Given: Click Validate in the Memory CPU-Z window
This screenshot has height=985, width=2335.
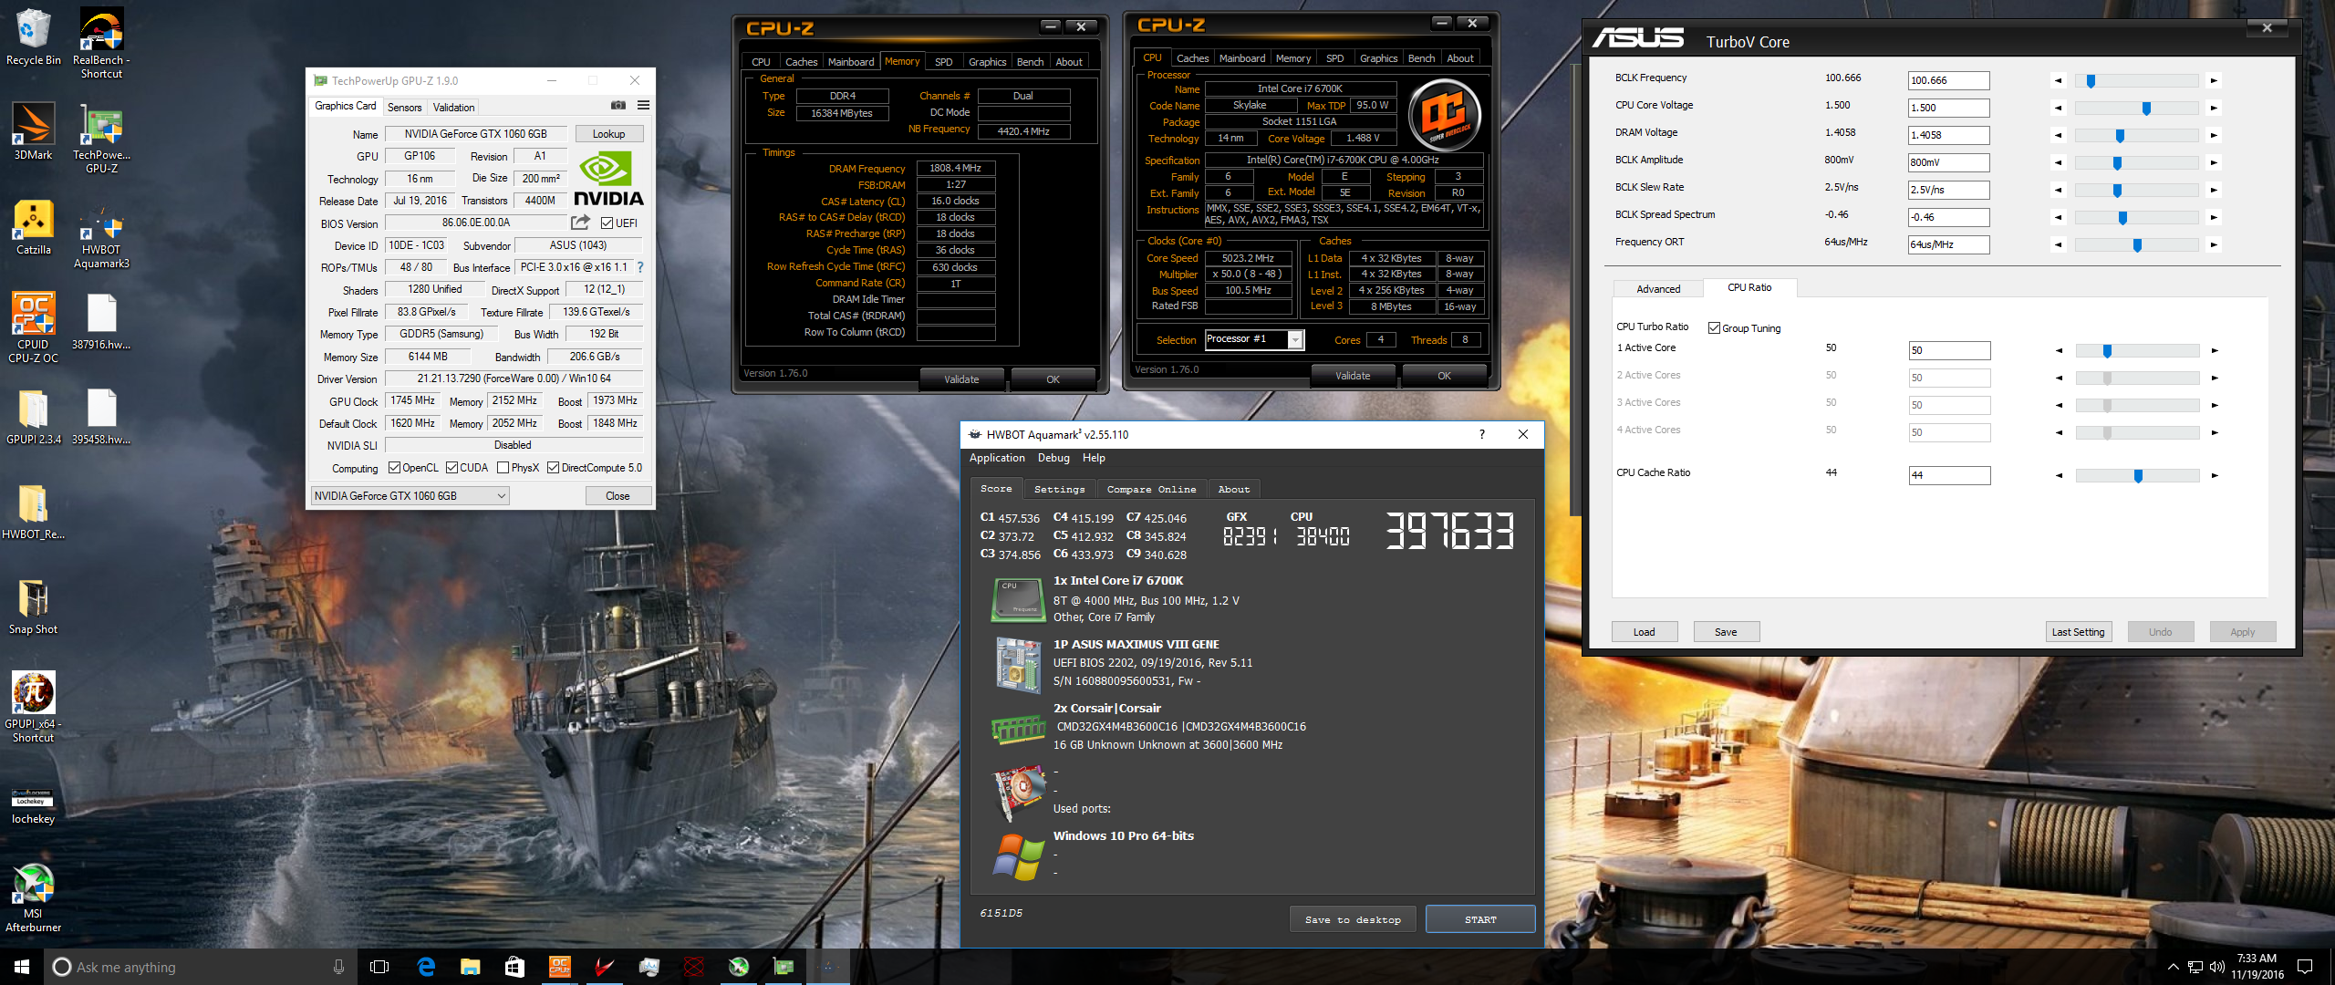Looking at the screenshot, I should [961, 379].
